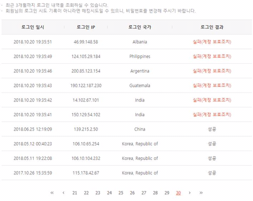
Task: Go to next page with right arrow
Action: tap(190, 193)
